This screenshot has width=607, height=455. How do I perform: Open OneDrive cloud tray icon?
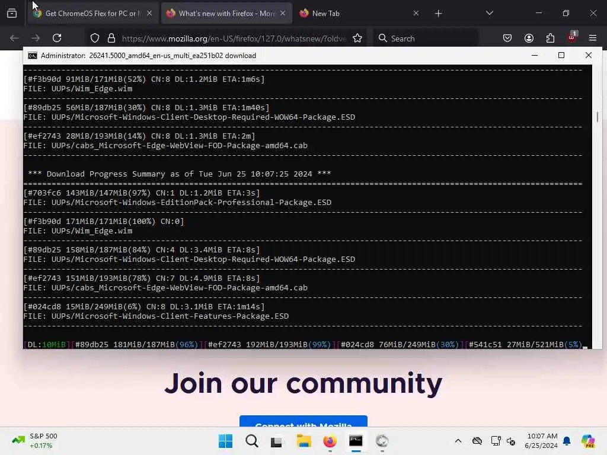click(477, 441)
